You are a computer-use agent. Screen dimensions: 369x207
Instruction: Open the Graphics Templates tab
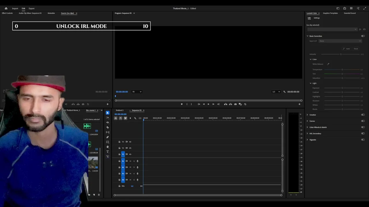click(x=330, y=13)
